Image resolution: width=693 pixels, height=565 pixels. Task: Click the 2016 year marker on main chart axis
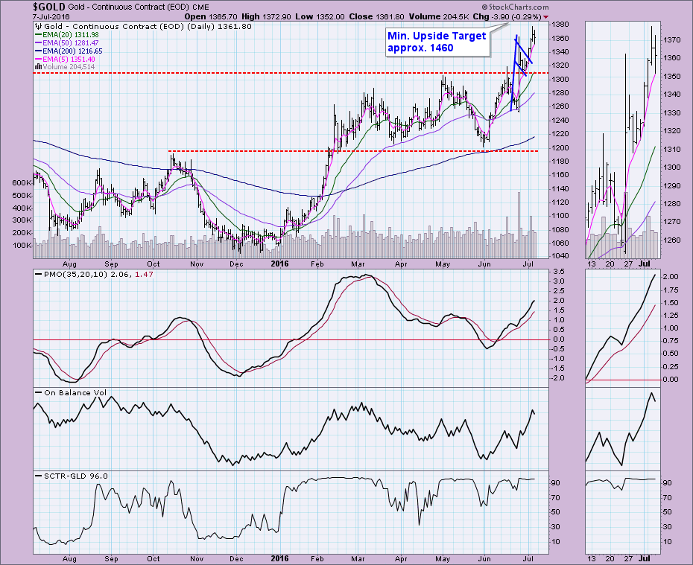pos(280,264)
